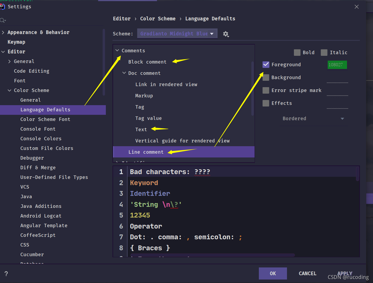Enable the Bold checkbox
373x283 pixels.
pyautogui.click(x=297, y=53)
